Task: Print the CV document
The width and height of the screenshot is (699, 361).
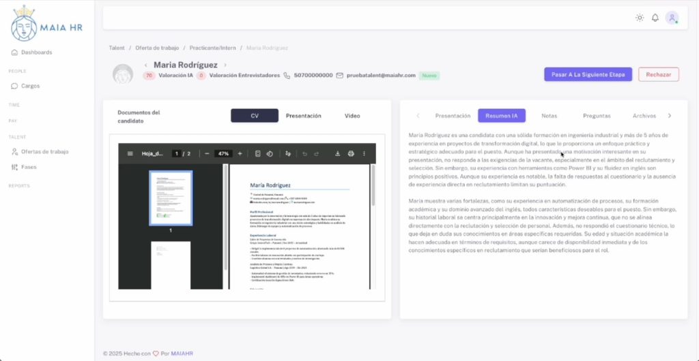Action: [x=351, y=153]
